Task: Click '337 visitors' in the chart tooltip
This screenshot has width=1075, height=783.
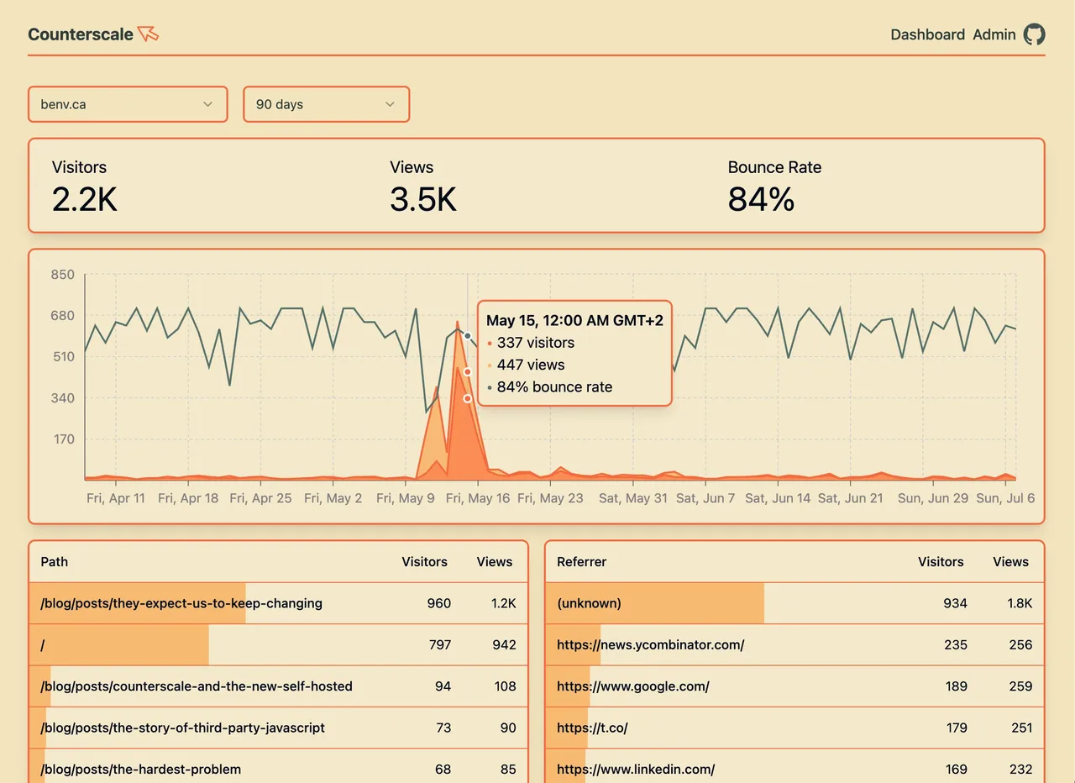Action: coord(536,343)
